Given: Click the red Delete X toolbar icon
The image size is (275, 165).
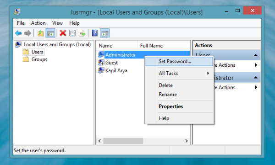Looking at the screenshot, I should click(x=63, y=33).
